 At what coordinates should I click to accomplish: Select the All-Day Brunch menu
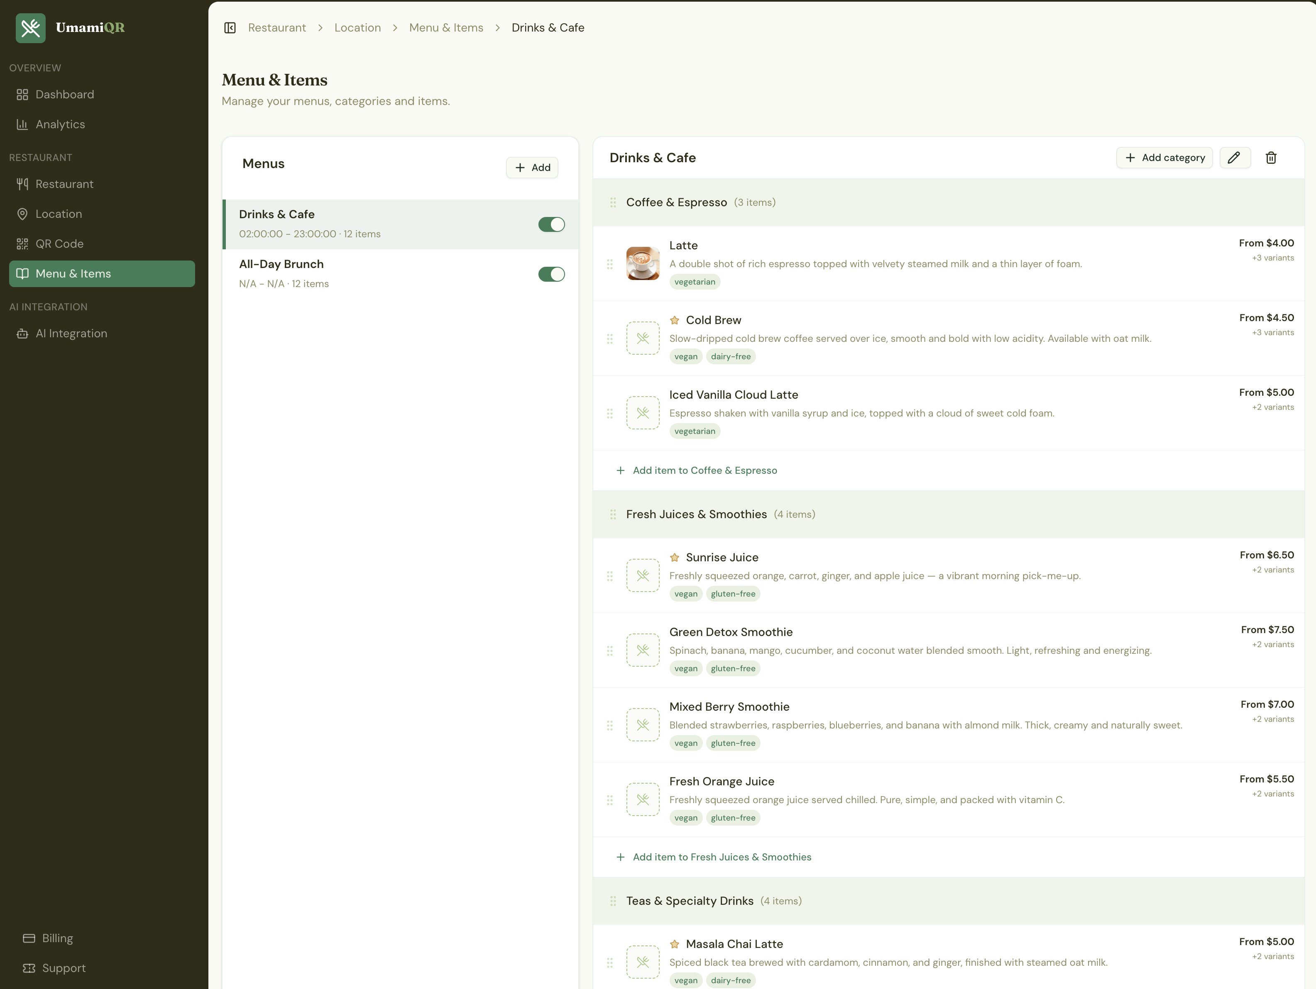pyautogui.click(x=400, y=274)
